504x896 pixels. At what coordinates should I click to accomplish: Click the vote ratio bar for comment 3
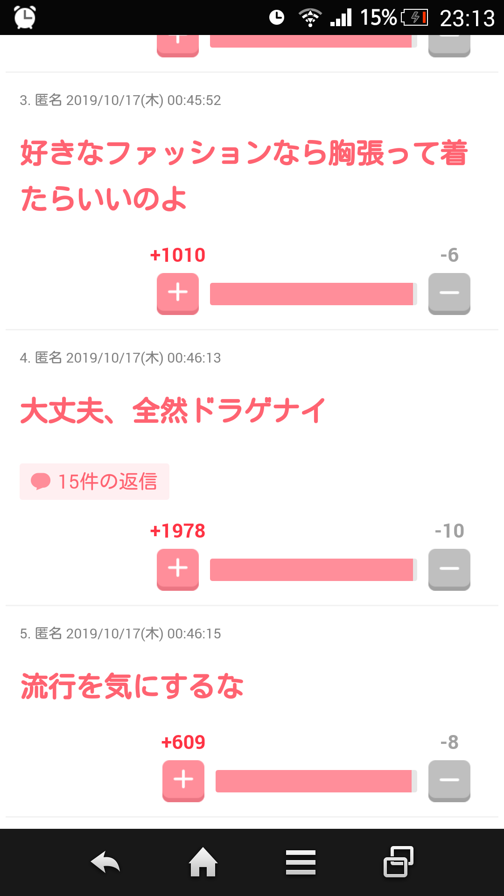tap(314, 294)
